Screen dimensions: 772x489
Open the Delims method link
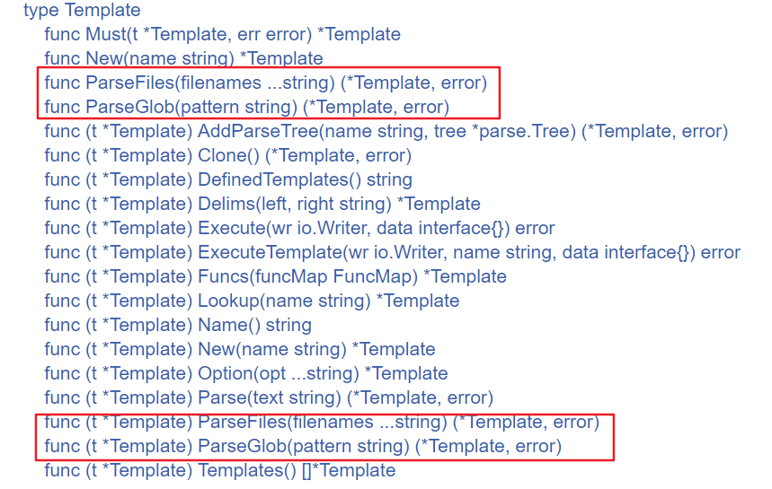click(x=262, y=205)
